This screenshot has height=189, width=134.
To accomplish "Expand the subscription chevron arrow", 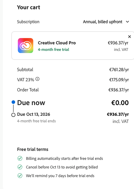I will coord(127,22).
